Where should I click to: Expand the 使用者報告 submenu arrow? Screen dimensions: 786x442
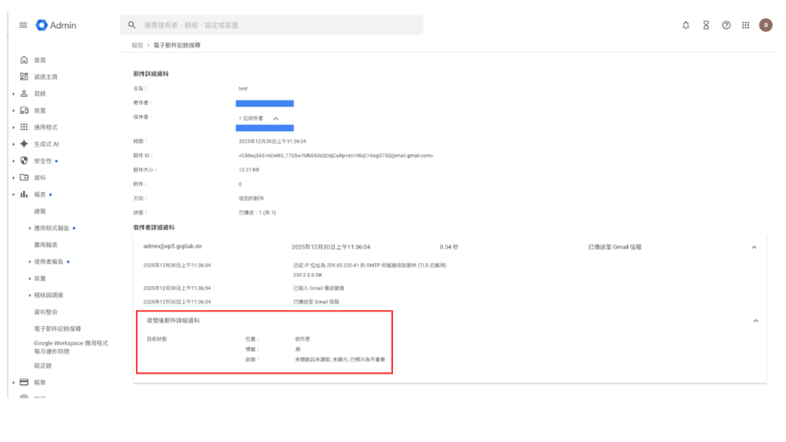point(30,262)
